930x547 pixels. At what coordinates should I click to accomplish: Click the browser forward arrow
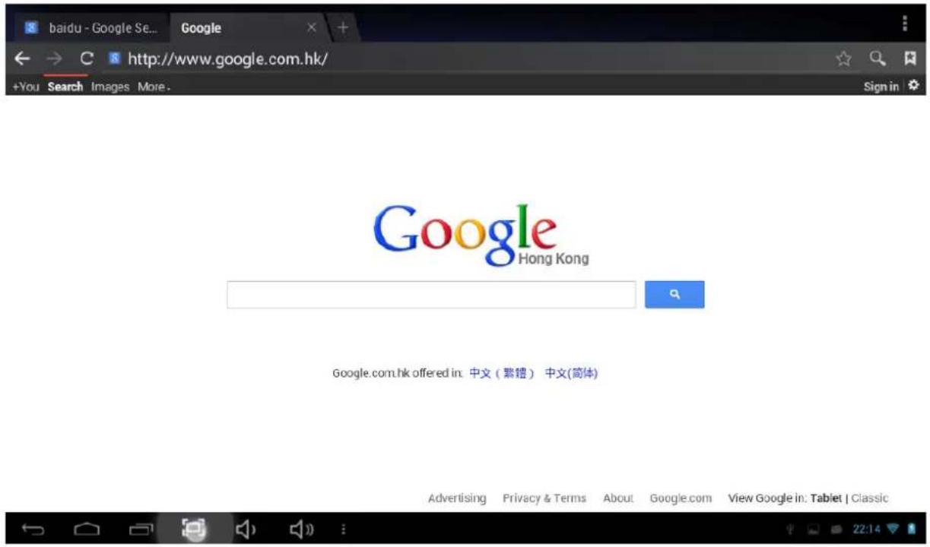point(54,59)
